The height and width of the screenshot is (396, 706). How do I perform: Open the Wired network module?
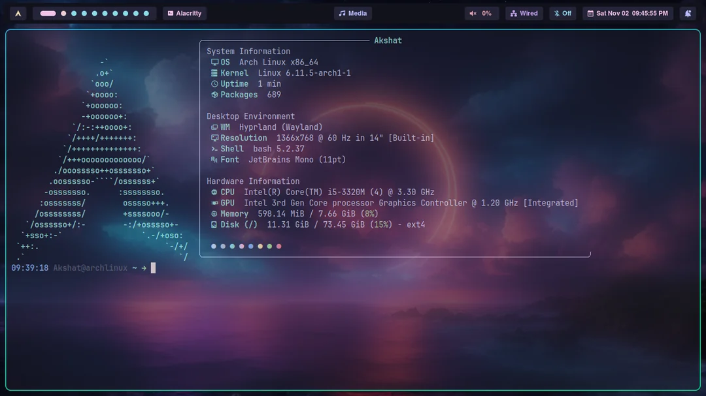(524, 14)
